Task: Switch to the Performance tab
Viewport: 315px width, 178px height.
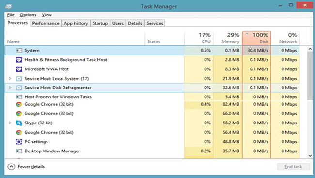Action: point(46,23)
